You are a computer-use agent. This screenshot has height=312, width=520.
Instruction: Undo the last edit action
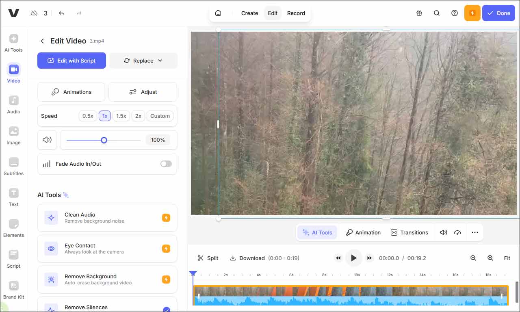coord(61,13)
